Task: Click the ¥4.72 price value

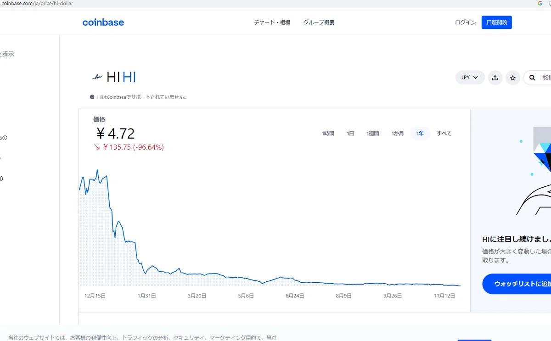Action: point(115,134)
